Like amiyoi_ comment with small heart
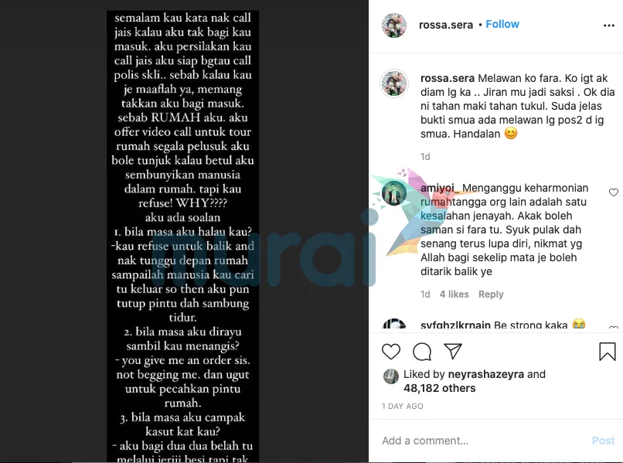623x463 pixels. coord(614,192)
